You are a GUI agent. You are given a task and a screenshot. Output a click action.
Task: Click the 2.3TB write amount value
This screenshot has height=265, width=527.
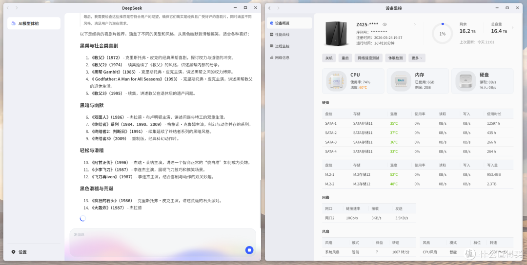[491, 184]
